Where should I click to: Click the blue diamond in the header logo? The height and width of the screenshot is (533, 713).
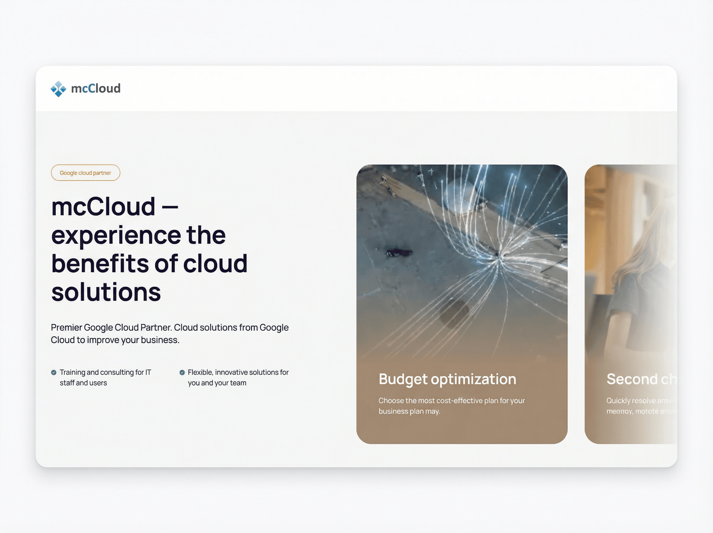click(x=58, y=88)
